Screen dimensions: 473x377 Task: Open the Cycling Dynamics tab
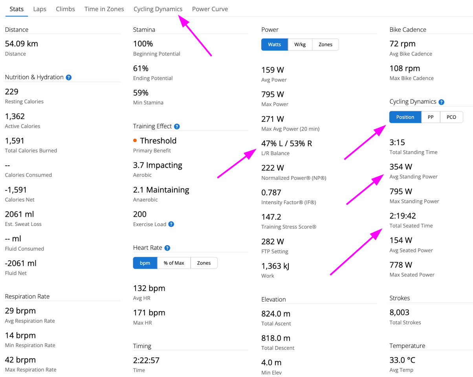pyautogui.click(x=158, y=9)
